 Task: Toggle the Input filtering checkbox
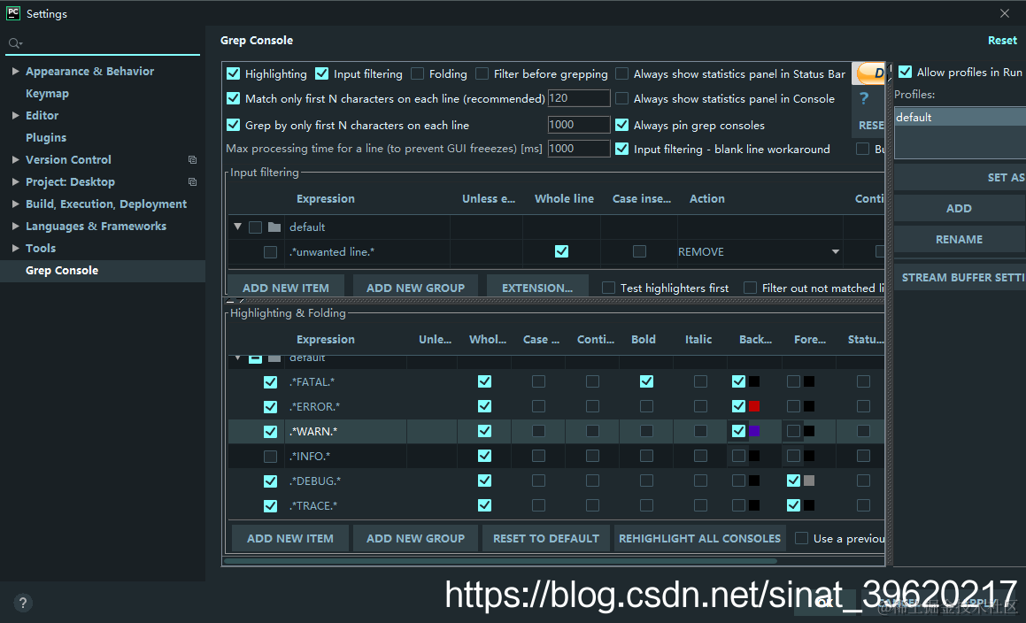[x=321, y=73]
